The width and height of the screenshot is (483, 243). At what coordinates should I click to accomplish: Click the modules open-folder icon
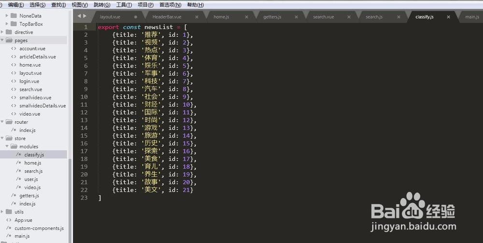[x=14, y=146]
